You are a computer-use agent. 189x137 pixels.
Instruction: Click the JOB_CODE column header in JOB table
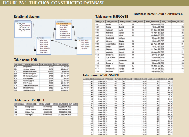click(x=18, y=64)
